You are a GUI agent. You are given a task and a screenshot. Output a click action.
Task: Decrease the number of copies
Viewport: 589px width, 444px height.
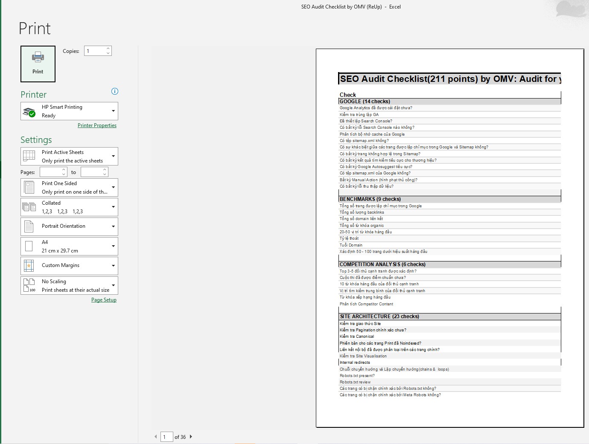coord(108,53)
